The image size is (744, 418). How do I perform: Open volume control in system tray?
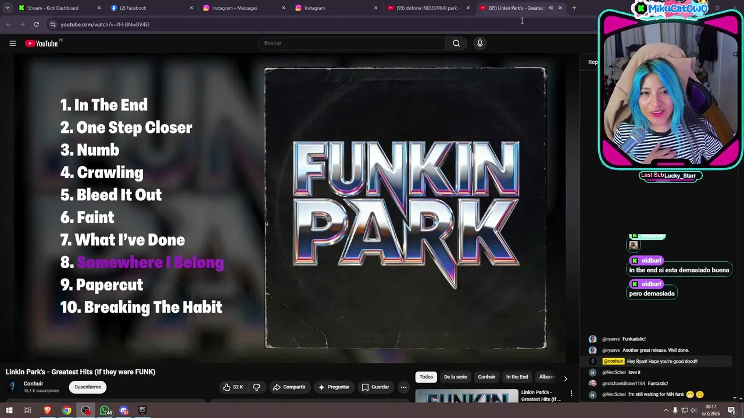coord(693,410)
